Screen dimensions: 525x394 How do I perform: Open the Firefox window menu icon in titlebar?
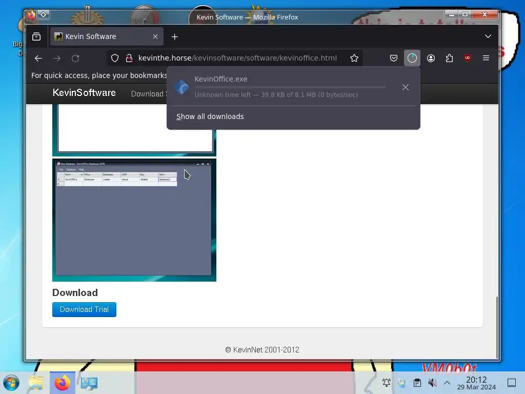click(x=31, y=15)
